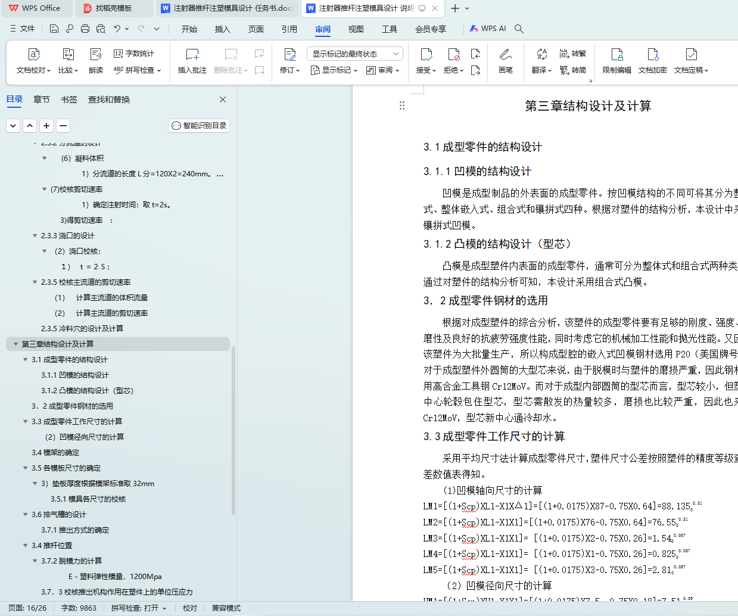Click 字数: 9863 in status bar
Screen dimensions: 738x616
tap(79, 608)
